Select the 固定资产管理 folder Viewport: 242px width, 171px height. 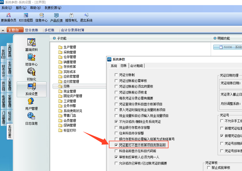point(72,96)
